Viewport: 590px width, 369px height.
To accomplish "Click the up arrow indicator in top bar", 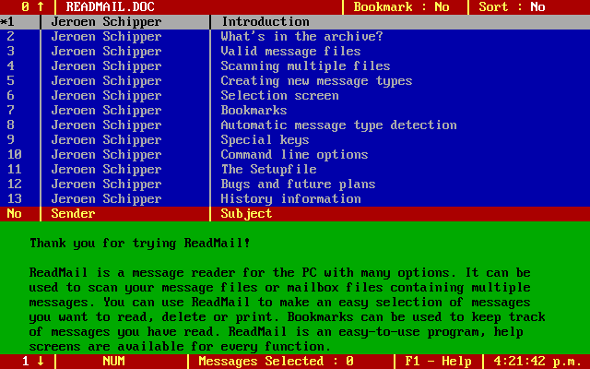I will coord(41,7).
